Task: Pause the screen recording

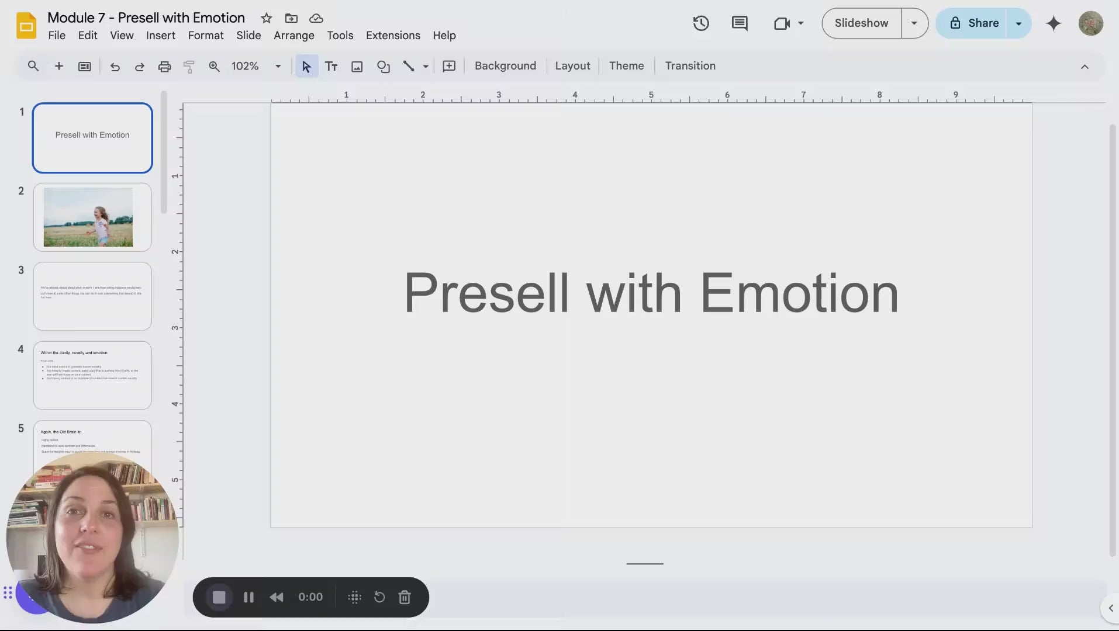Action: [248, 597]
